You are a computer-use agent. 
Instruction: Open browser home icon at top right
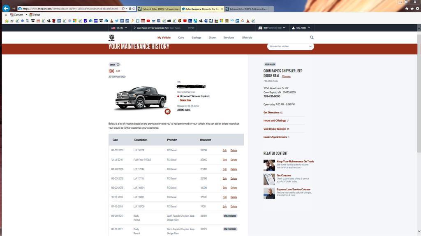(407, 9)
